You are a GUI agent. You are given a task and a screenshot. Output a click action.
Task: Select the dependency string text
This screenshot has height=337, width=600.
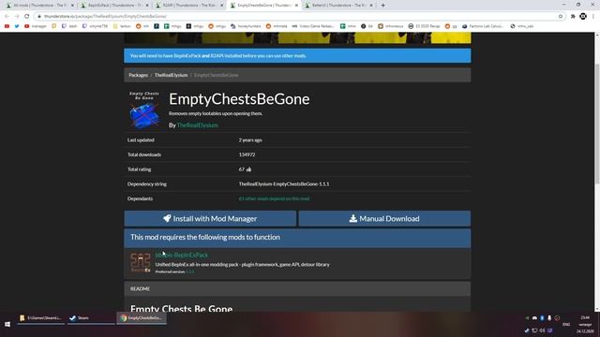click(x=284, y=183)
